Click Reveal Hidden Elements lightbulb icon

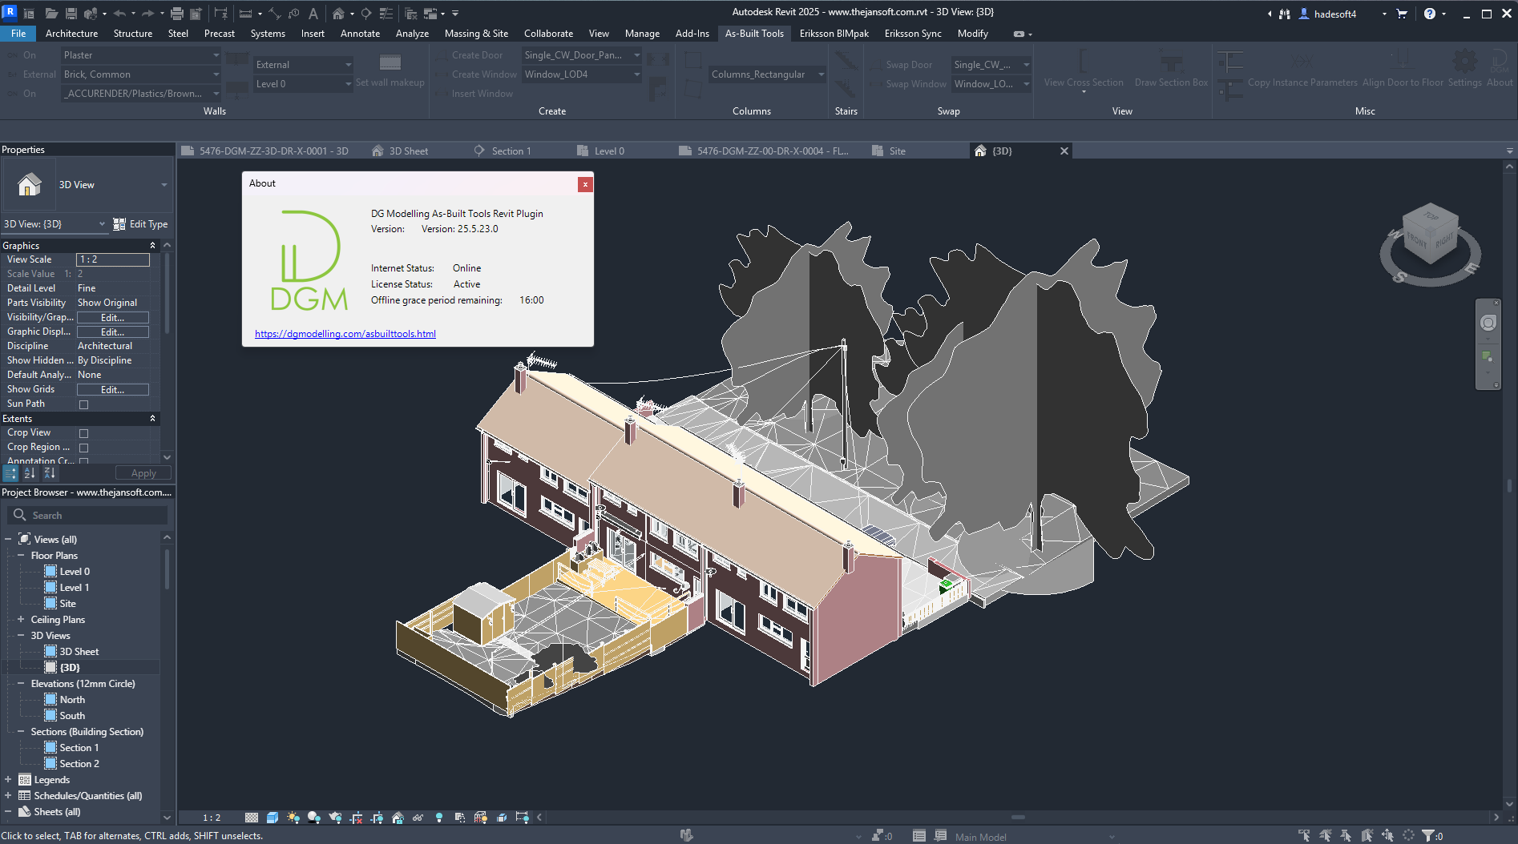point(439,818)
